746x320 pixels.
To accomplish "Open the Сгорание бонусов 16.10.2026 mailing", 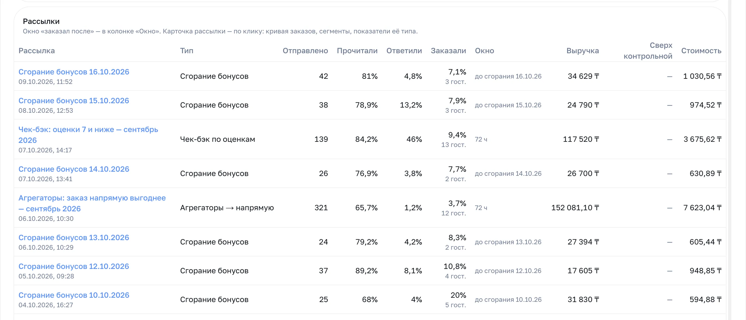I will coord(74,72).
